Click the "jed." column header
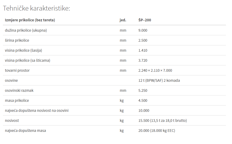This screenshot has height=144, width=232. click(x=123, y=20)
